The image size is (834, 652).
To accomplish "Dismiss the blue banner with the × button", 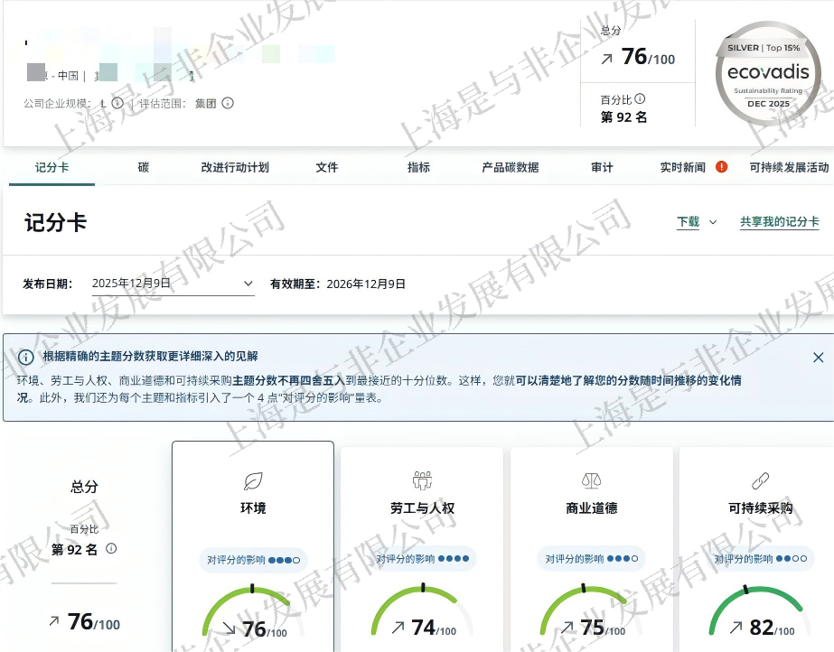I will pos(818,357).
